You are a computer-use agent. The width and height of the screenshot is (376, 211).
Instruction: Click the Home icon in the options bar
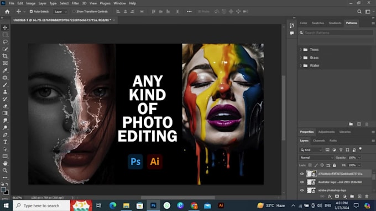point(7,12)
